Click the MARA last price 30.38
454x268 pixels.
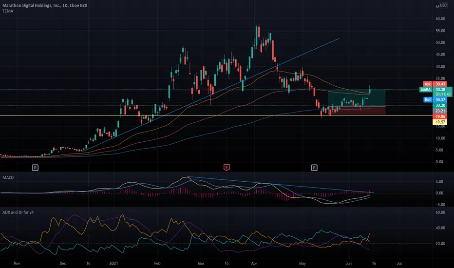(x=440, y=90)
